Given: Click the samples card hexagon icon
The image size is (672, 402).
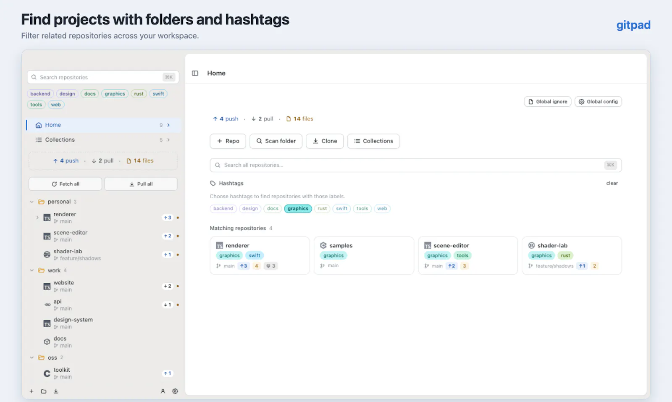Looking at the screenshot, I should (x=323, y=245).
